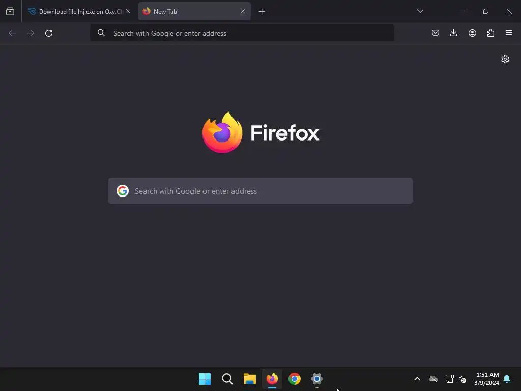This screenshot has width=521, height=391.
Task: Click the muted volume tray icon
Action: pos(462,379)
